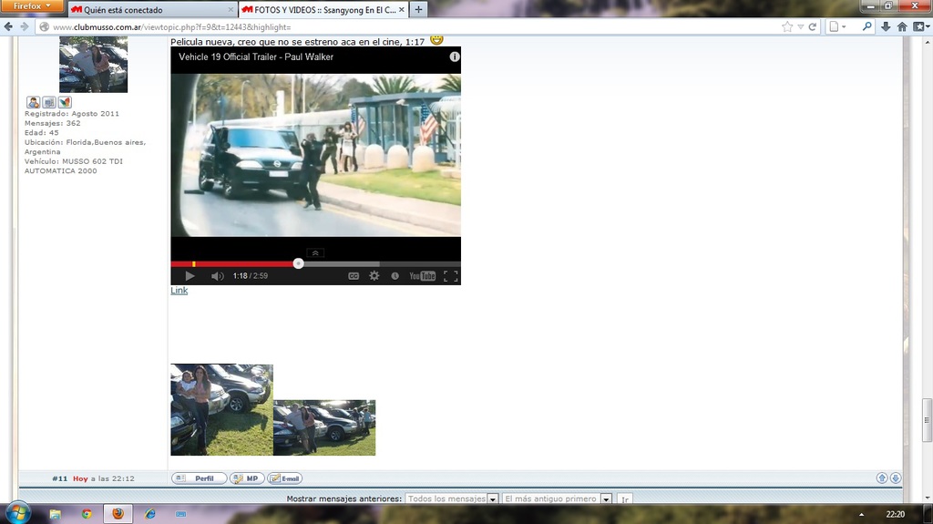Click the Firefox taskbar icon

click(118, 514)
